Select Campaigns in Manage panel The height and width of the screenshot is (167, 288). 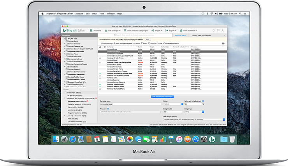click(74, 93)
